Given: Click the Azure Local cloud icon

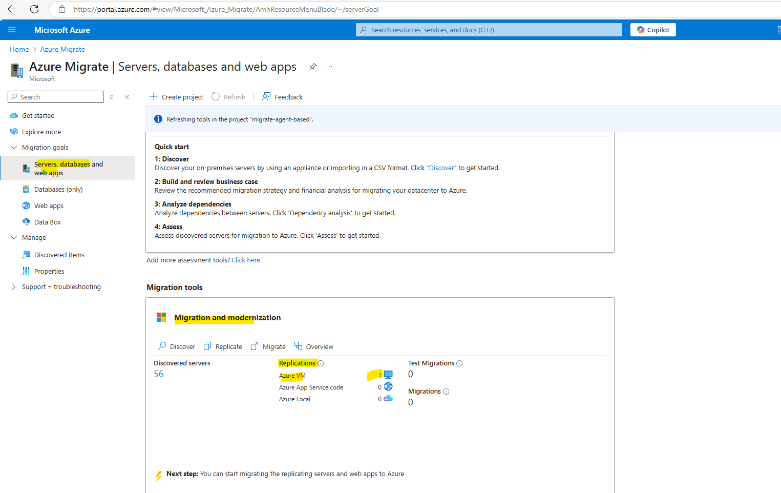Looking at the screenshot, I should [x=388, y=398].
